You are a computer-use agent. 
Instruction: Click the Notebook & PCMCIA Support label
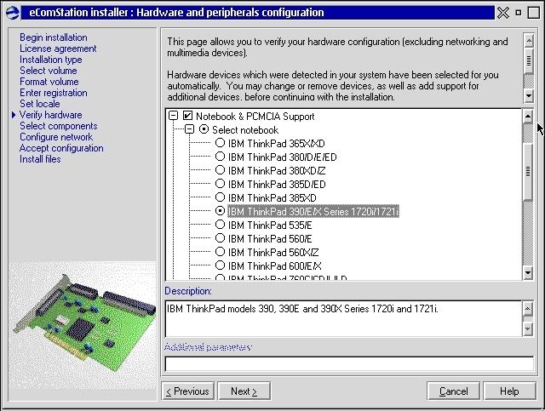255,116
